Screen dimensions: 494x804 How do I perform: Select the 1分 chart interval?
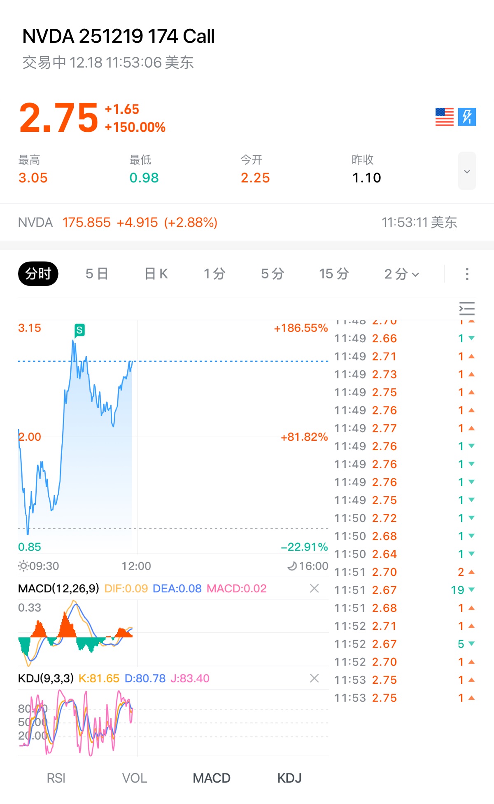[x=214, y=274]
